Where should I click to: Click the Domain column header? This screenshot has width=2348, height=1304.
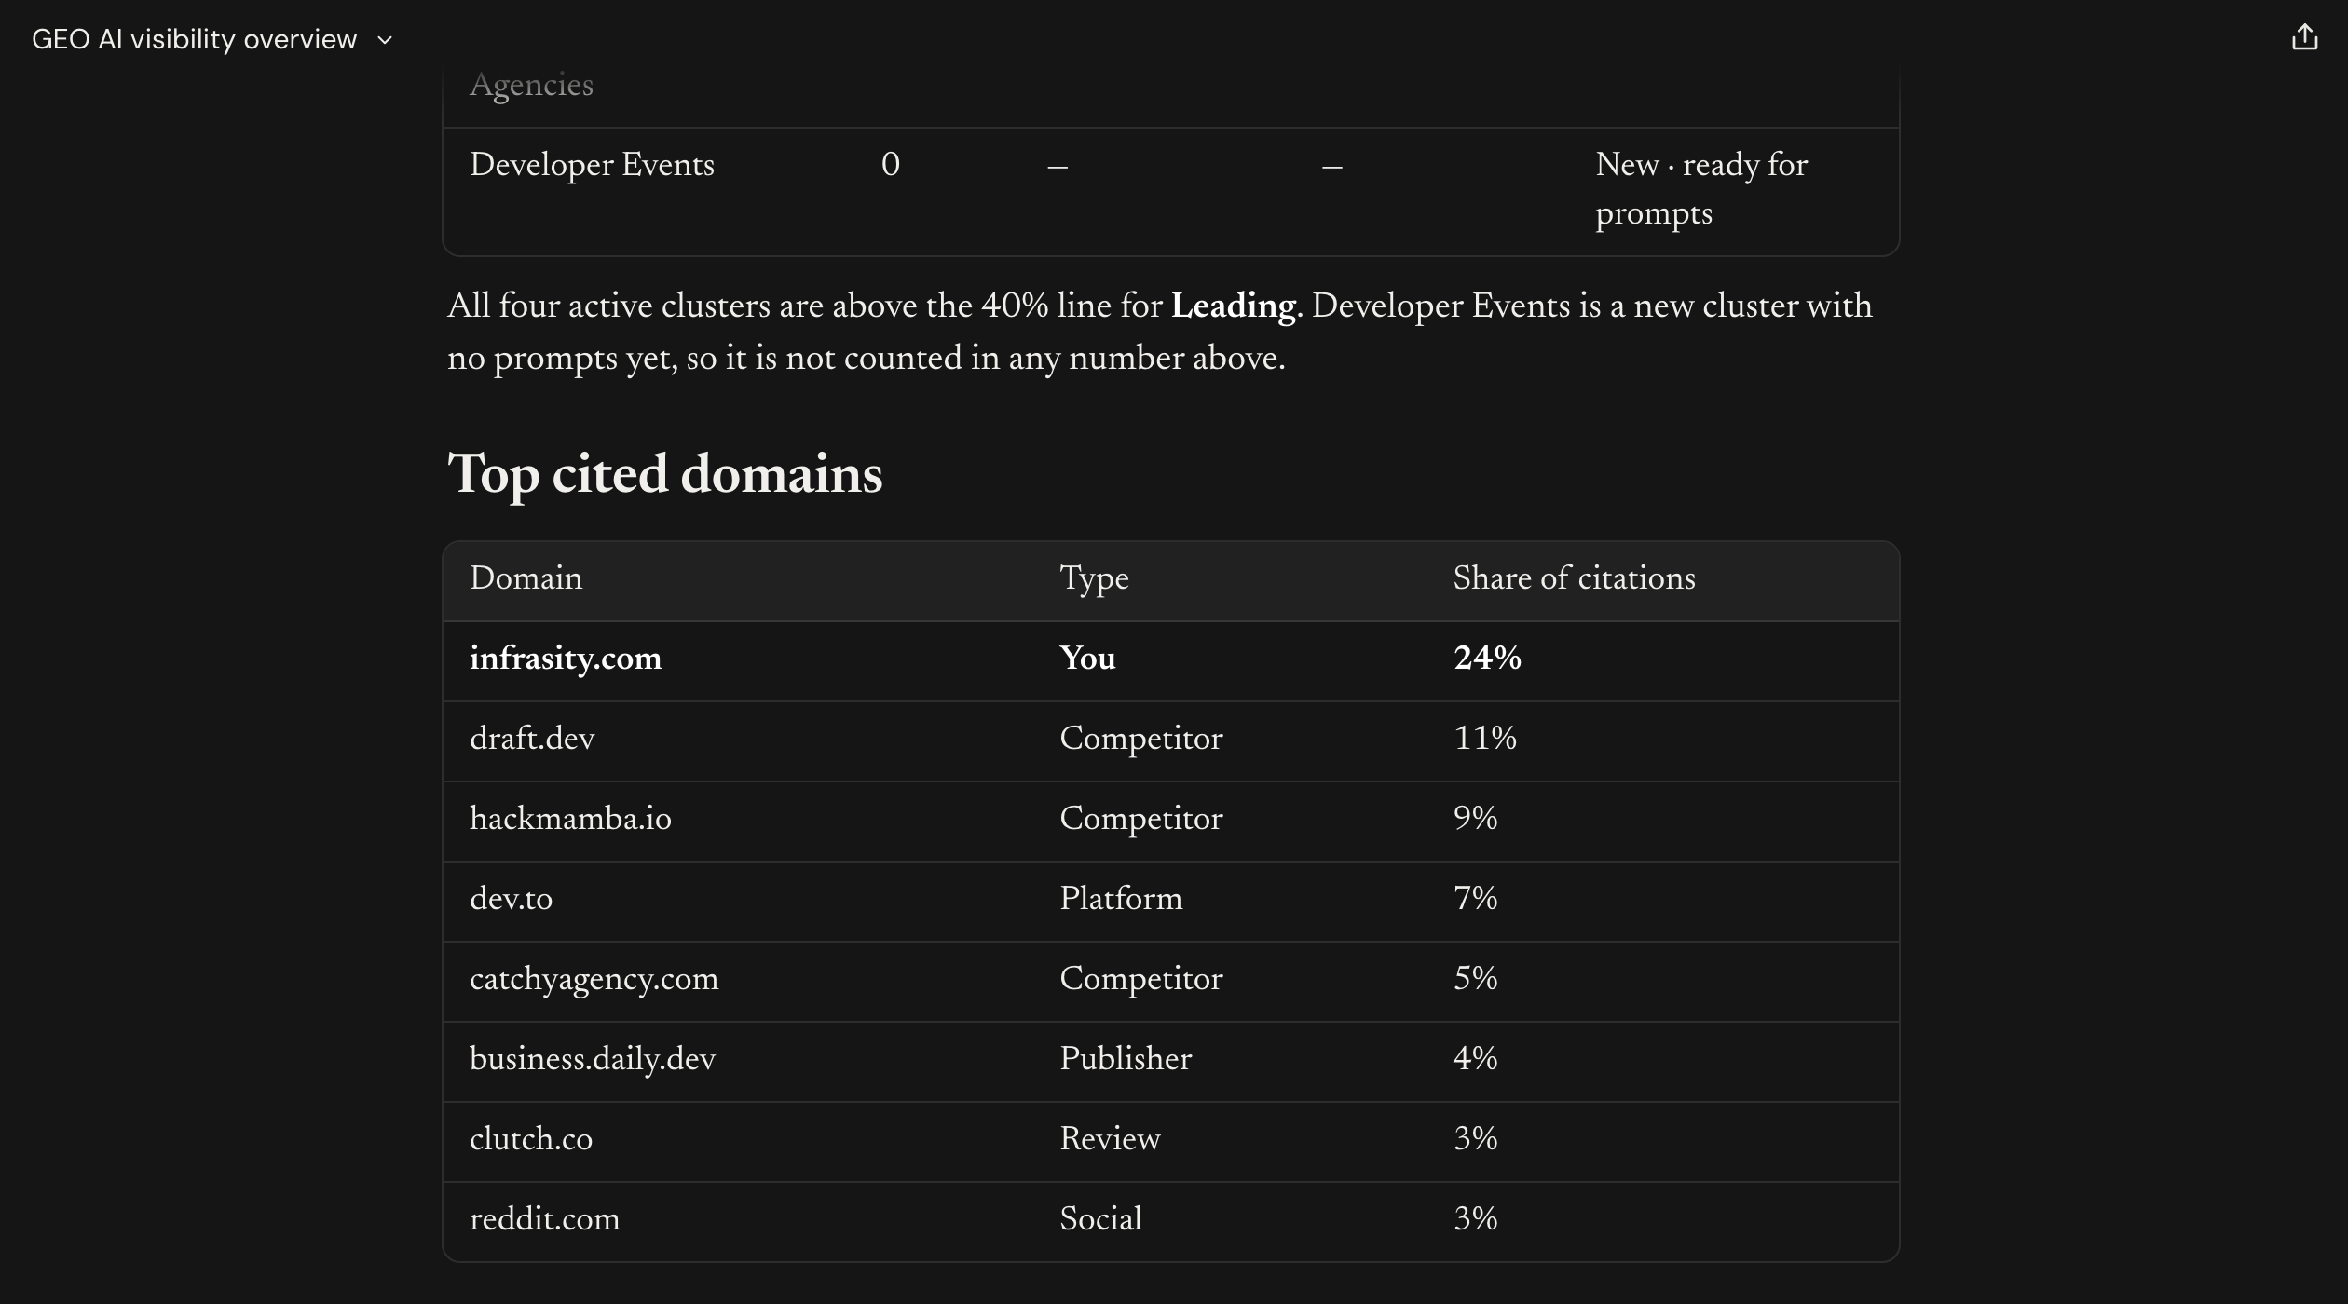526,578
